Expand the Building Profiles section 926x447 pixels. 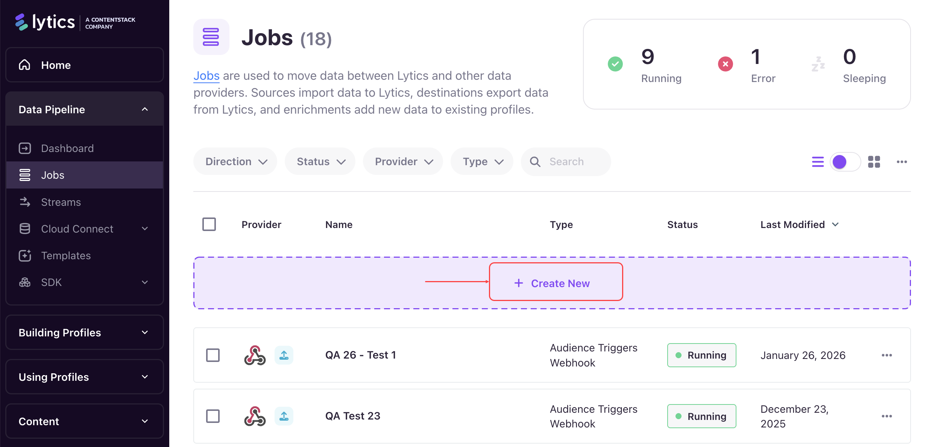tap(85, 333)
